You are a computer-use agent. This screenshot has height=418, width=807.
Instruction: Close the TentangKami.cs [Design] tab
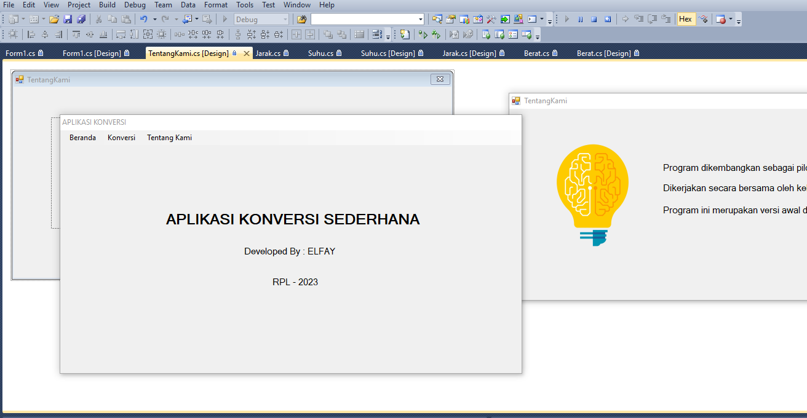[x=247, y=53]
